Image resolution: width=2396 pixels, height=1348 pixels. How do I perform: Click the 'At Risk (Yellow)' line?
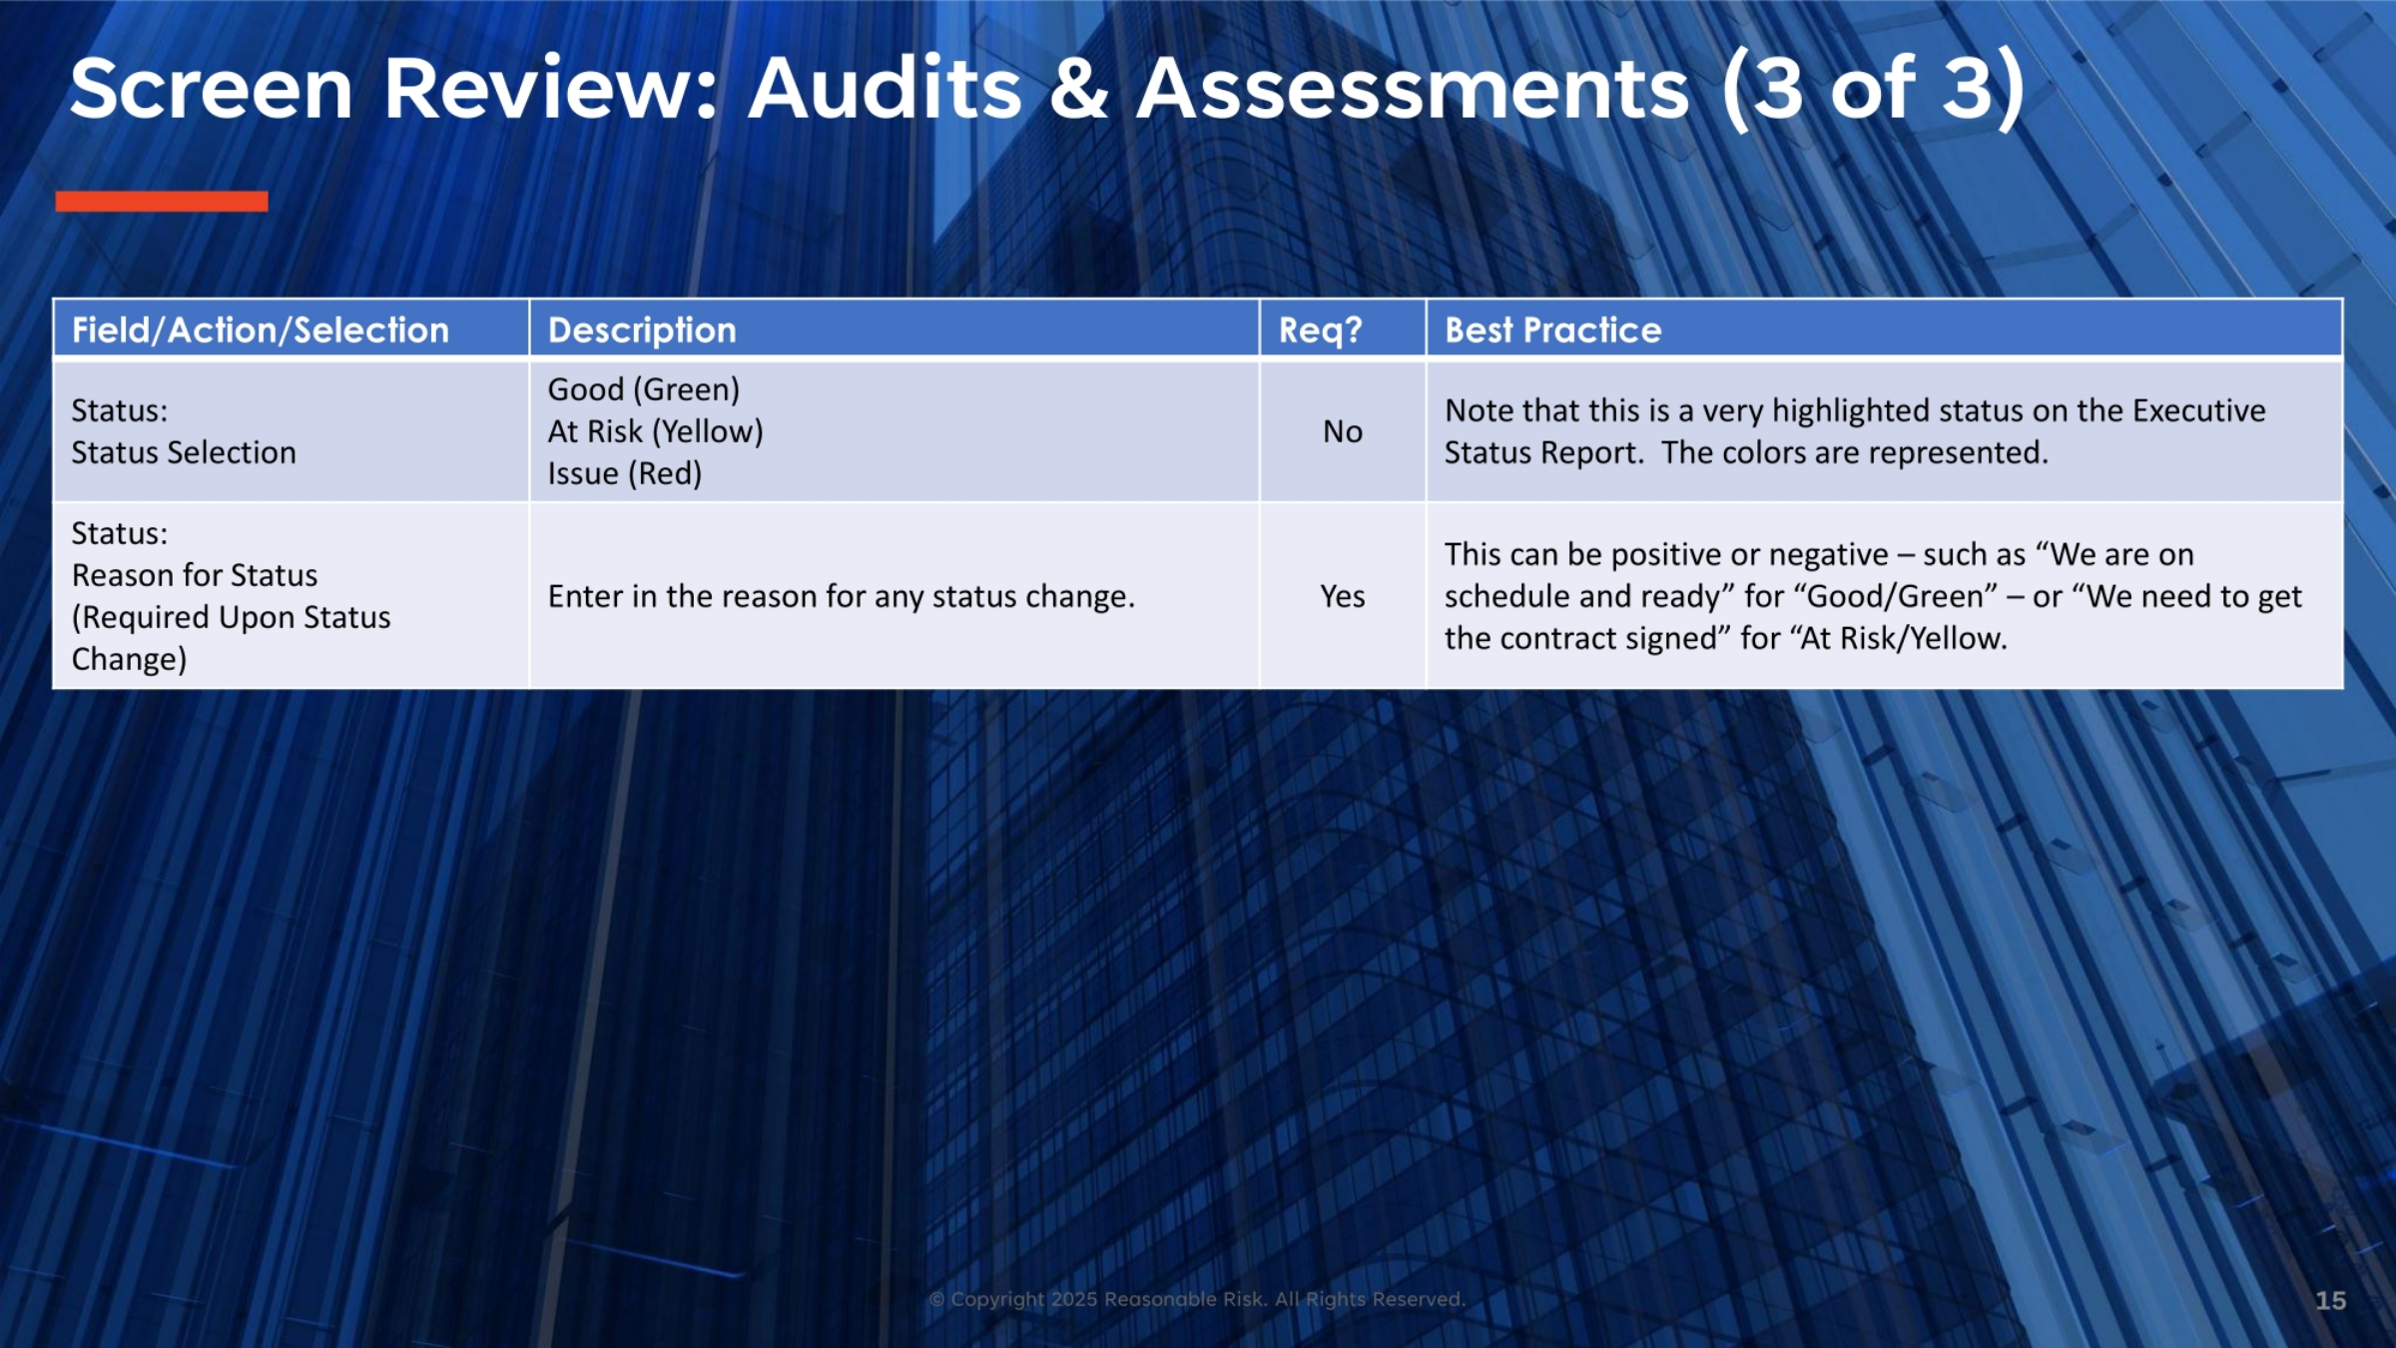click(x=655, y=431)
